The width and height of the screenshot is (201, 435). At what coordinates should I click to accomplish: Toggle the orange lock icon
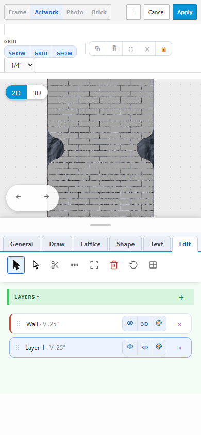click(x=164, y=49)
